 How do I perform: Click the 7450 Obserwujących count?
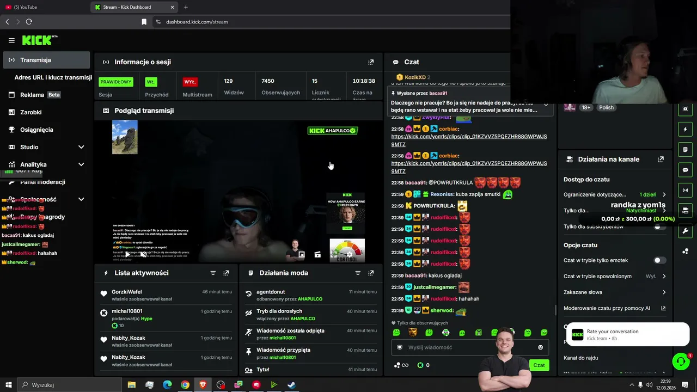click(280, 87)
